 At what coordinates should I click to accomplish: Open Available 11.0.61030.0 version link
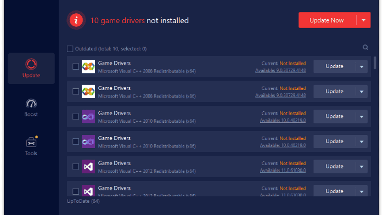pos(283,171)
